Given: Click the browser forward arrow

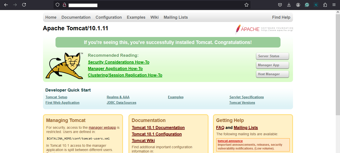Looking at the screenshot, I should click(15, 5).
